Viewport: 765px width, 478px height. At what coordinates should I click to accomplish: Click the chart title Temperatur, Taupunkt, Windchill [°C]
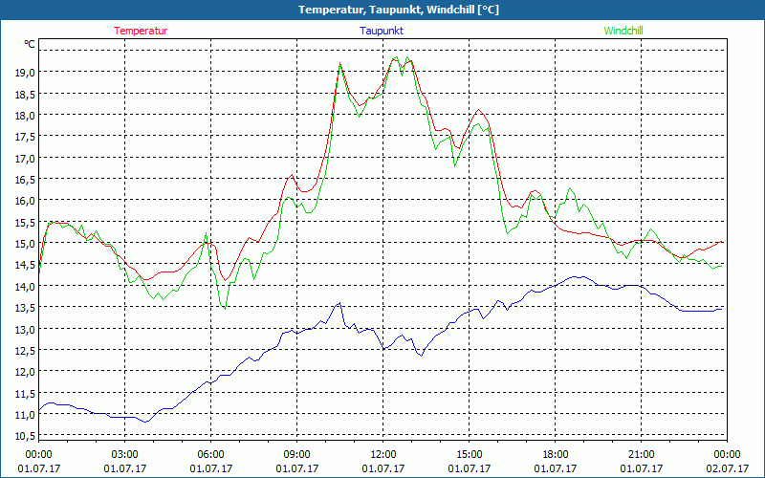(399, 10)
